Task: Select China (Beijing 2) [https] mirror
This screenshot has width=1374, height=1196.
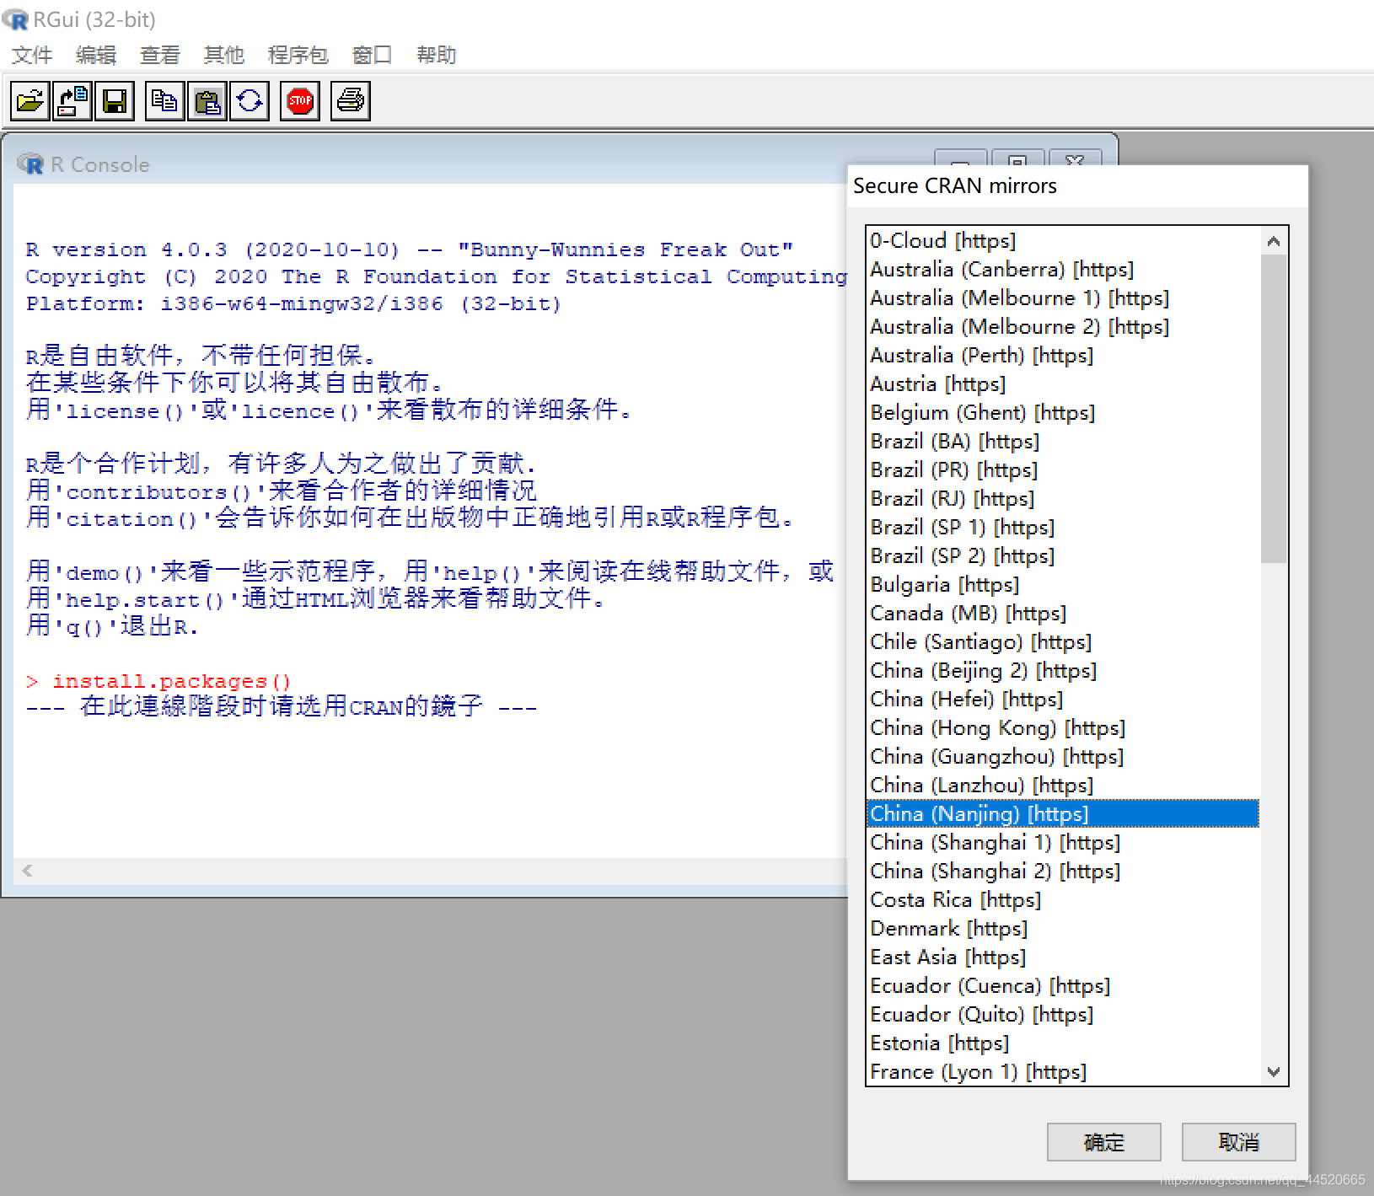Action: tap(1062, 670)
